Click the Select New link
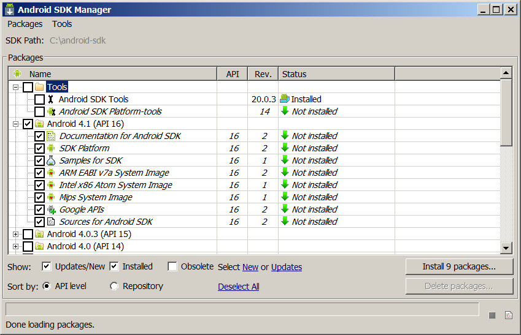The image size is (521, 335). click(250, 267)
